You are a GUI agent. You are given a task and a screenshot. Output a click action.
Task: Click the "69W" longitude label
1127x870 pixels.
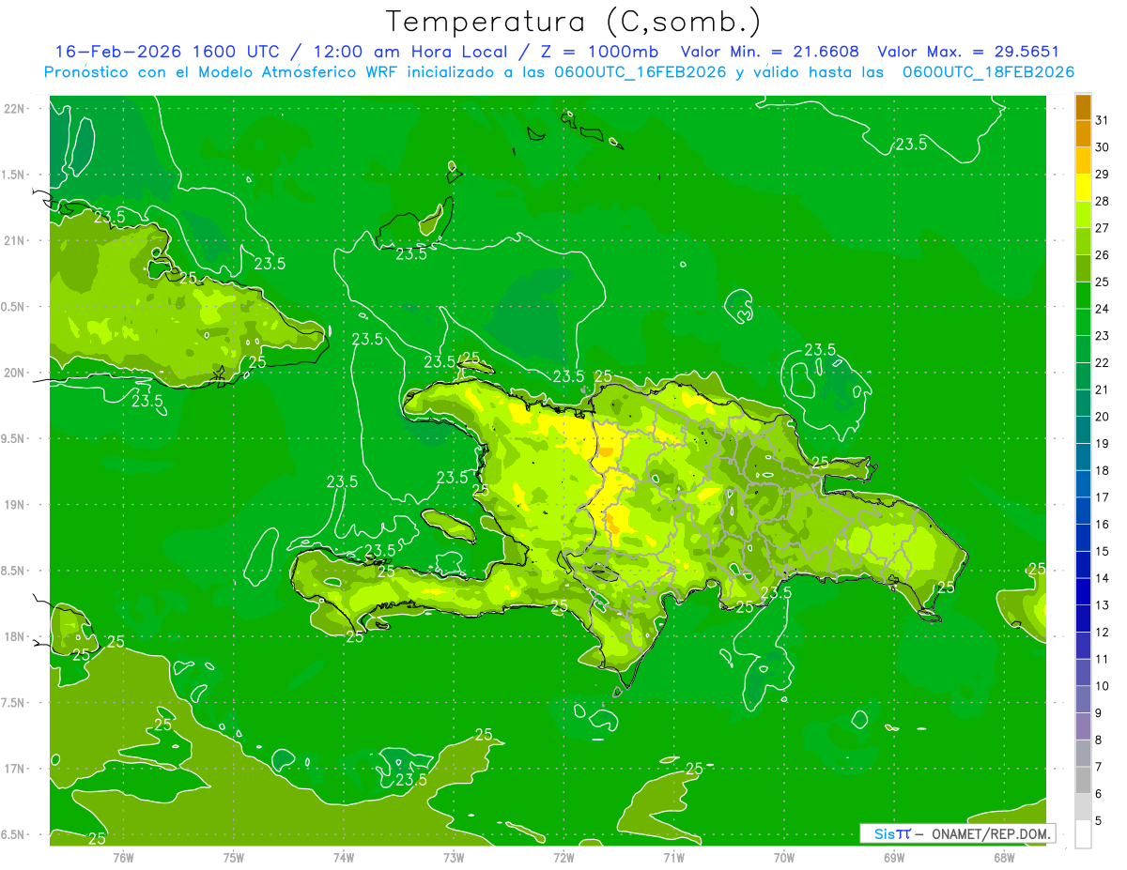point(894,858)
